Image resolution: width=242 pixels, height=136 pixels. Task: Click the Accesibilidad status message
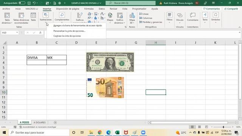pos(38,127)
